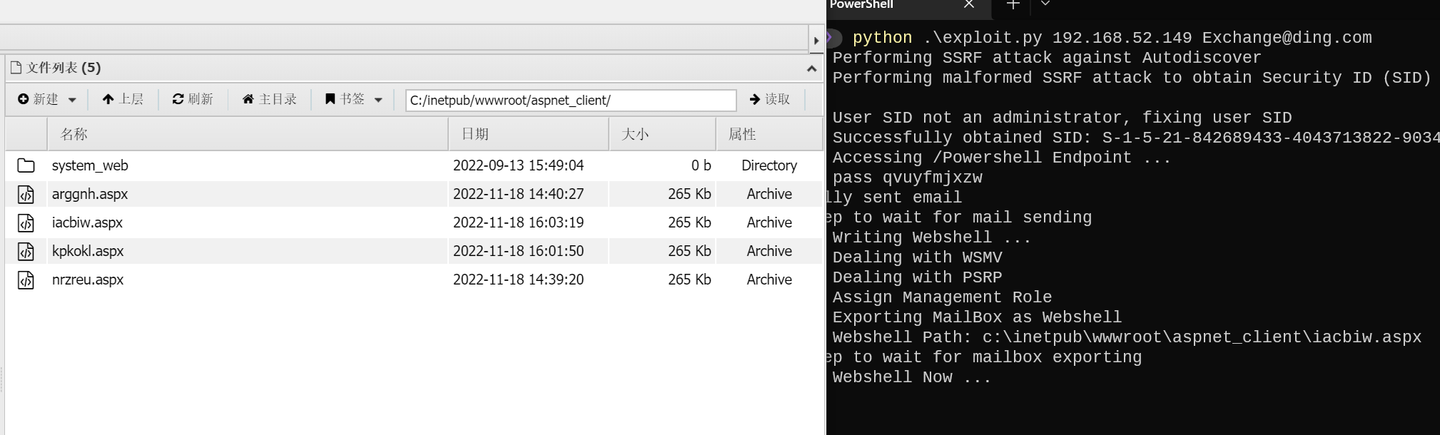Select the nrzreu.aspx file name
This screenshot has height=435, width=1440.
tap(88, 280)
